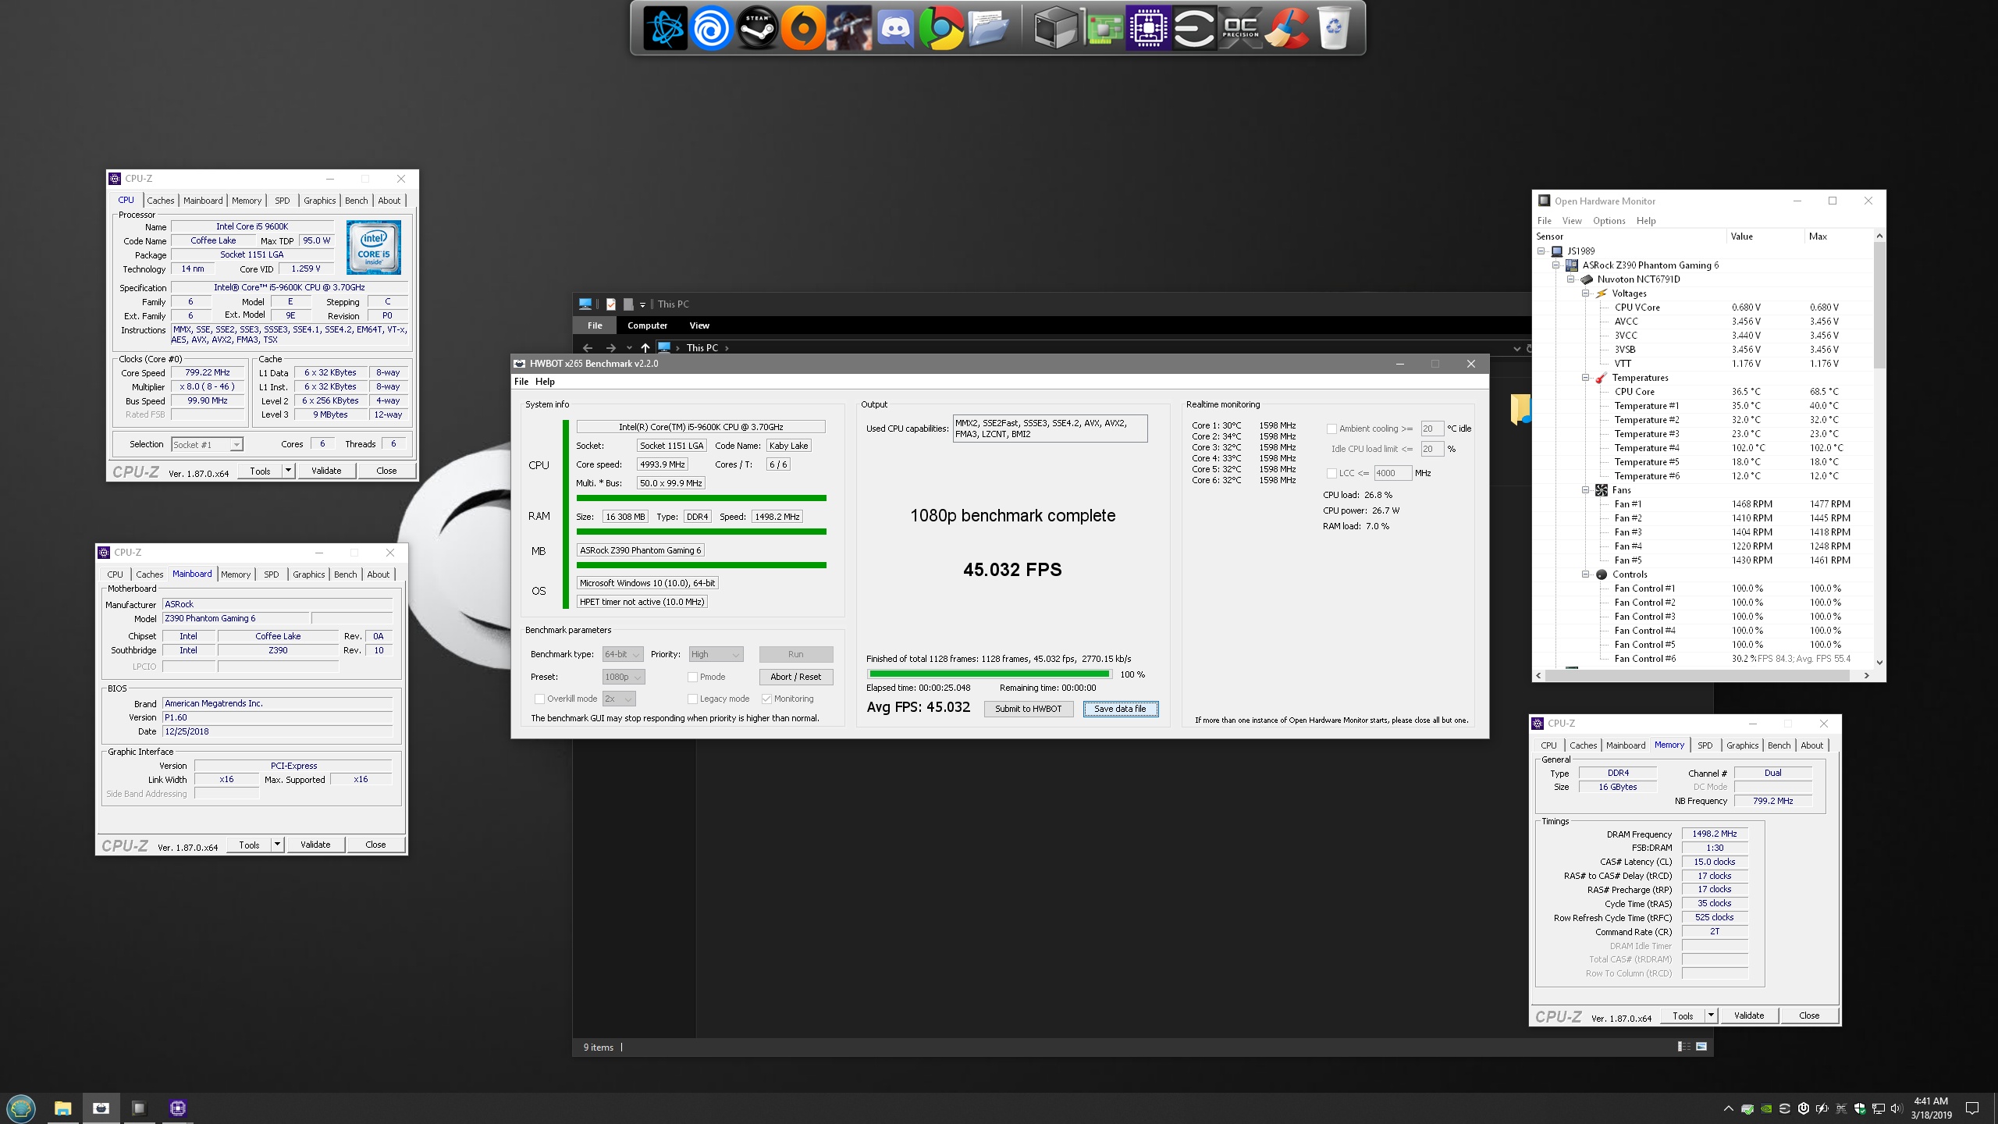The width and height of the screenshot is (1998, 1124).
Task: Open the Socket #1 selection dropdown
Action: coord(207,444)
